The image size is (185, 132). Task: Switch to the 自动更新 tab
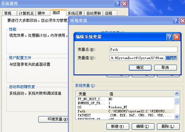[94, 13]
